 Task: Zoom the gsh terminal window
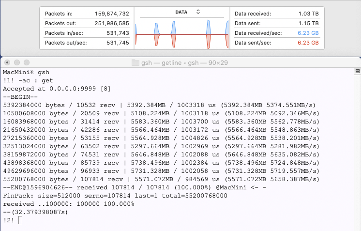tap(26, 62)
